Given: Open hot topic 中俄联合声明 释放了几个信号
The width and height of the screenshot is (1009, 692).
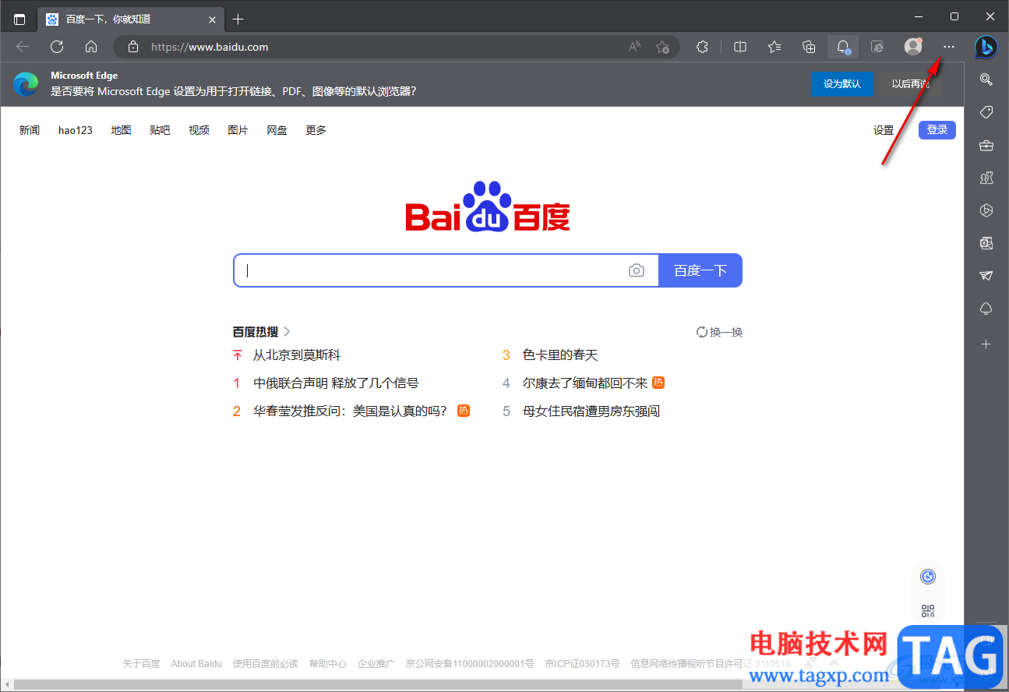Looking at the screenshot, I should pos(336,383).
